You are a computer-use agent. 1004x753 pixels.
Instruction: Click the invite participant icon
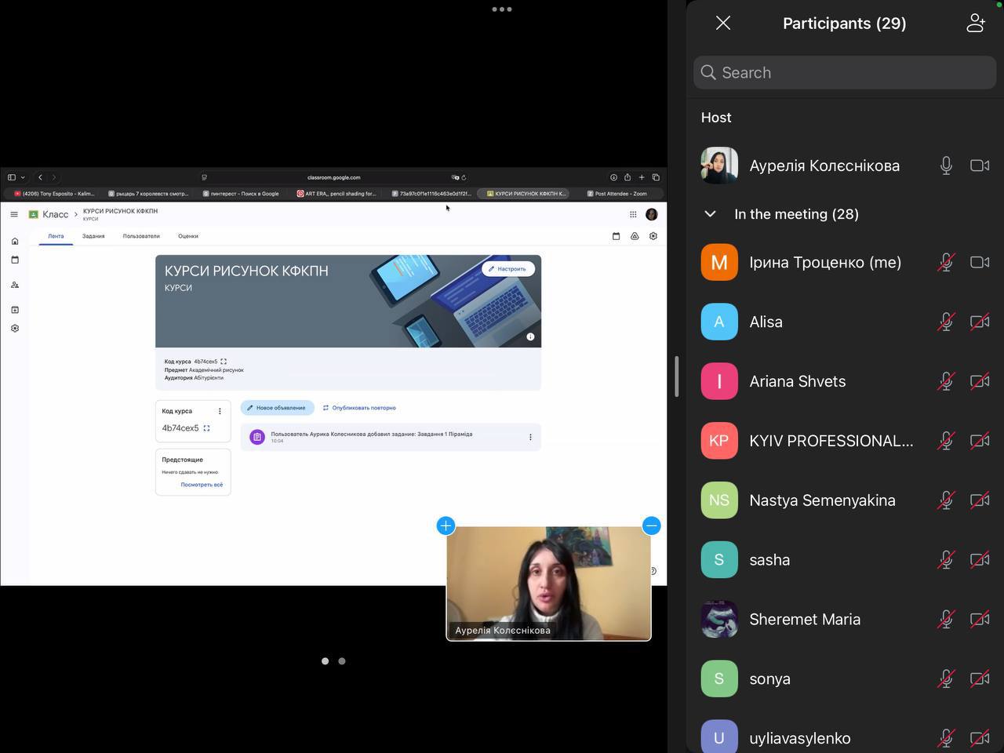pos(975,24)
